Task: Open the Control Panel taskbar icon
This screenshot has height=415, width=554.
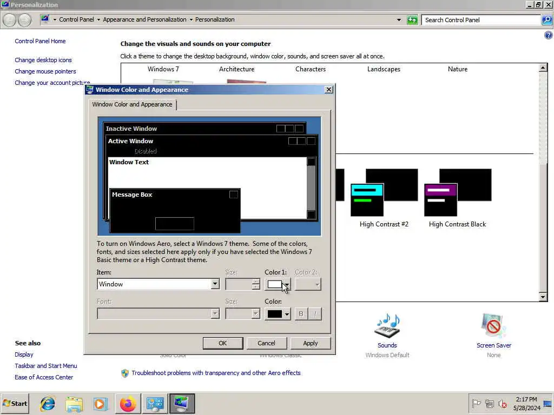Action: (x=155, y=403)
